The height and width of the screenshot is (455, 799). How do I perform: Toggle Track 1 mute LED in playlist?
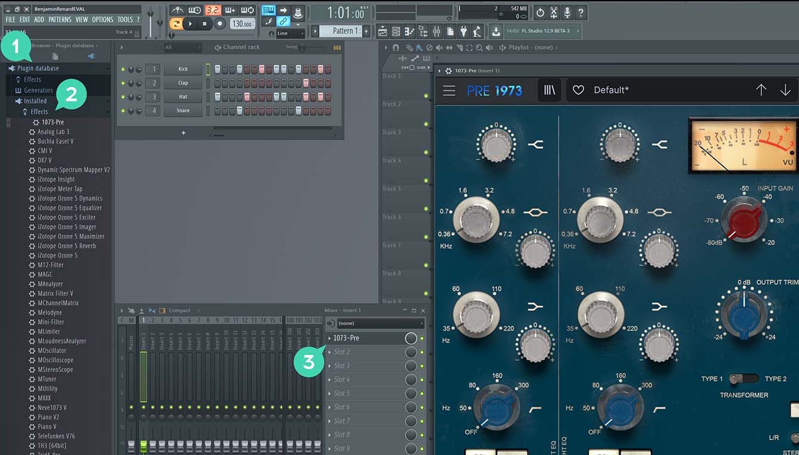coord(426,96)
